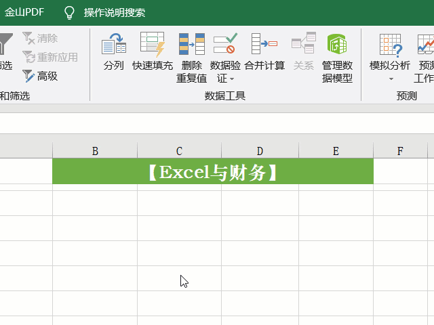Viewport: 434px width, 325px height.
Task: Open 合并计算 consolidate tool
Action: (264, 51)
